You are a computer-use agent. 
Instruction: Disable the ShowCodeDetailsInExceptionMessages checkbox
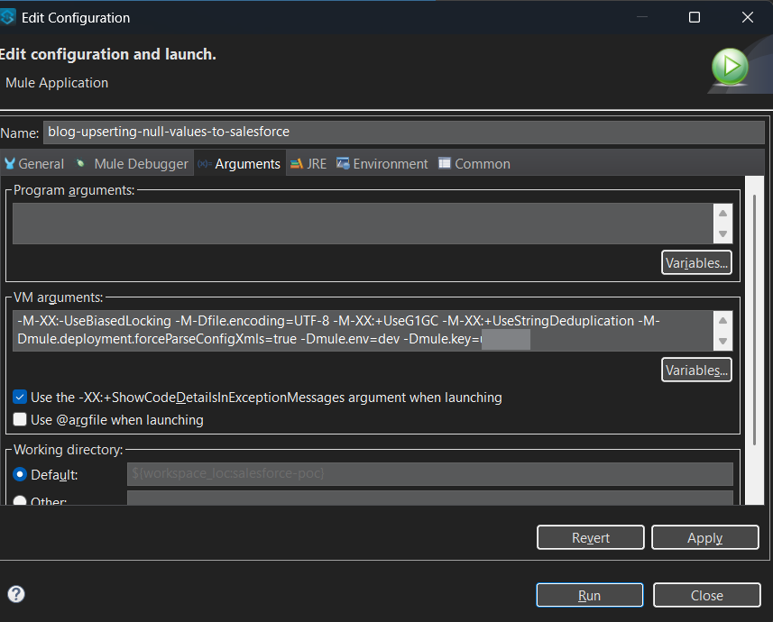[x=20, y=397]
